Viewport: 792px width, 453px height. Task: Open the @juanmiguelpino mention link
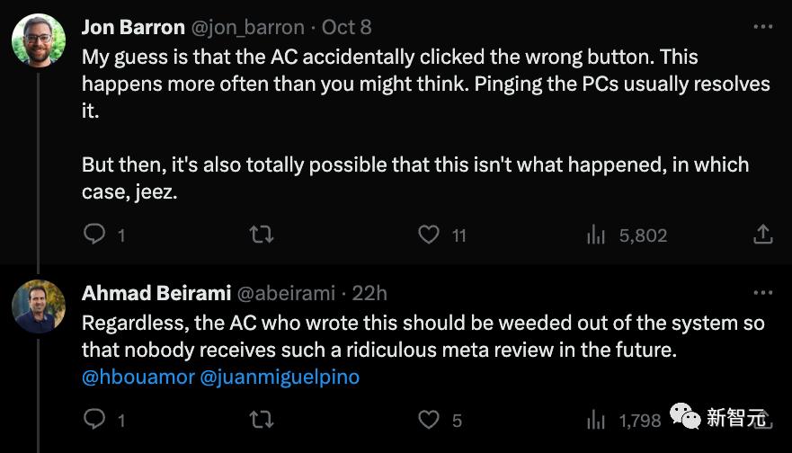pos(280,377)
